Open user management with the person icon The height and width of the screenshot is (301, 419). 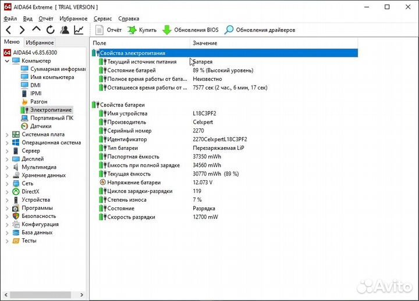click(x=65, y=30)
